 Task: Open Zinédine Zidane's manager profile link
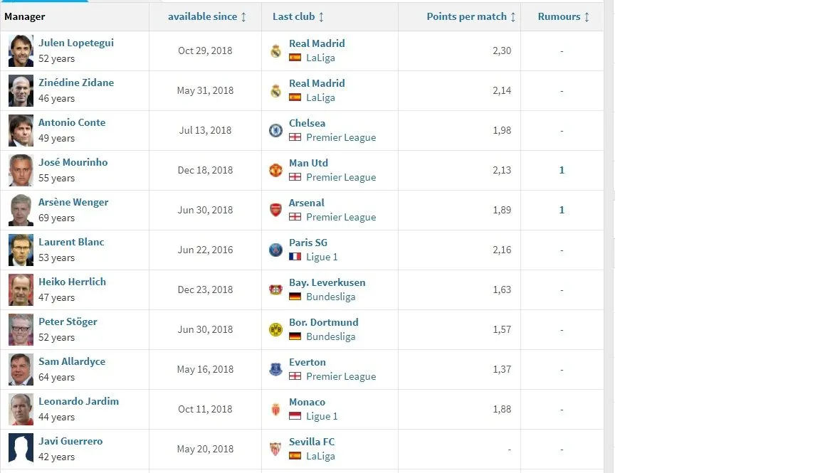point(76,83)
